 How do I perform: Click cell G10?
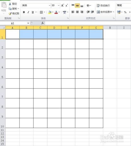[x=96, y=123]
